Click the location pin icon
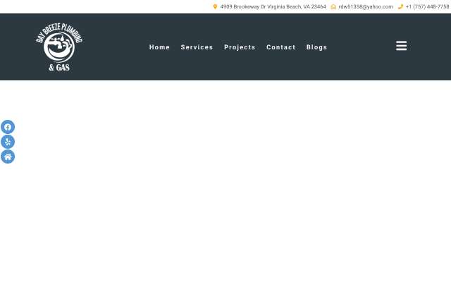The width and height of the screenshot is (451, 282). 215,6
